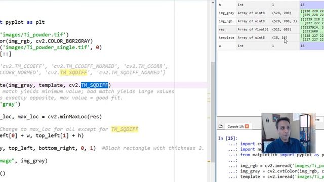
Task: Open the console tab browser icon
Action: click(221, 126)
